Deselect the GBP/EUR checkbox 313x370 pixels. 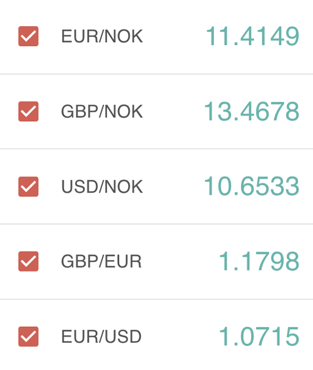(x=28, y=261)
